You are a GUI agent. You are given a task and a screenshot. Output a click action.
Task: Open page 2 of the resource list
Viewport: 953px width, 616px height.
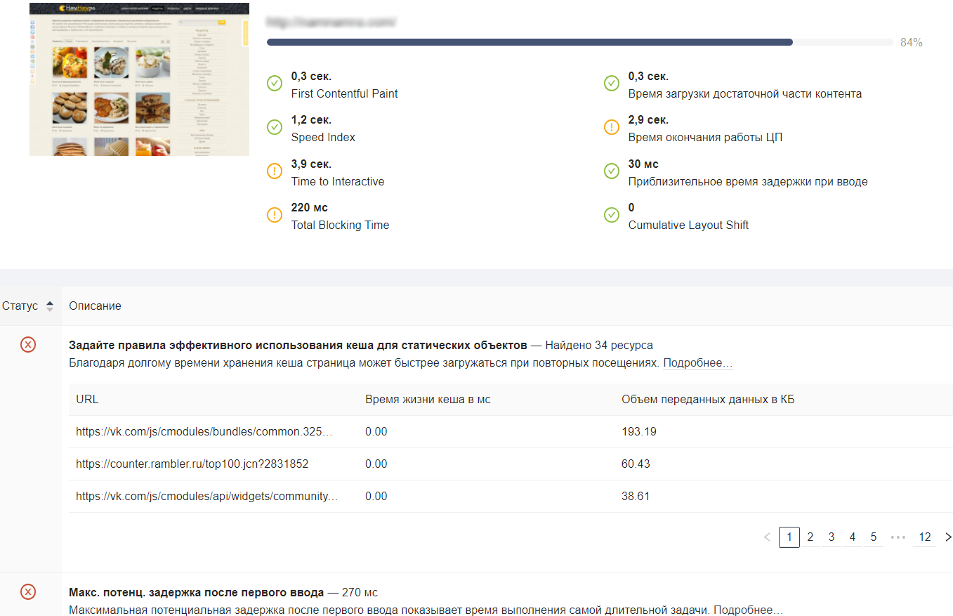810,537
